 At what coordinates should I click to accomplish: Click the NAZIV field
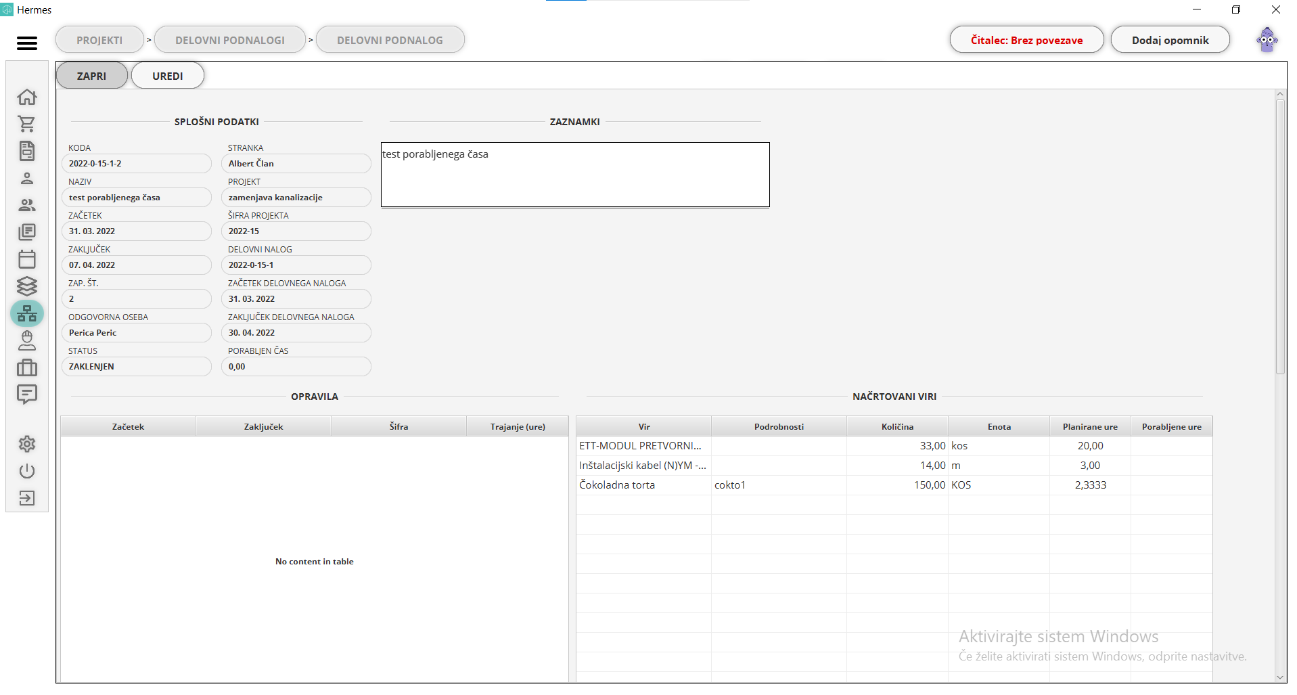[x=137, y=198]
